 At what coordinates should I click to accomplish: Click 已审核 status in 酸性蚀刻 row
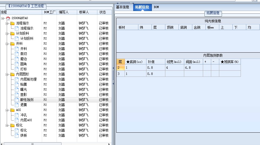(104, 100)
